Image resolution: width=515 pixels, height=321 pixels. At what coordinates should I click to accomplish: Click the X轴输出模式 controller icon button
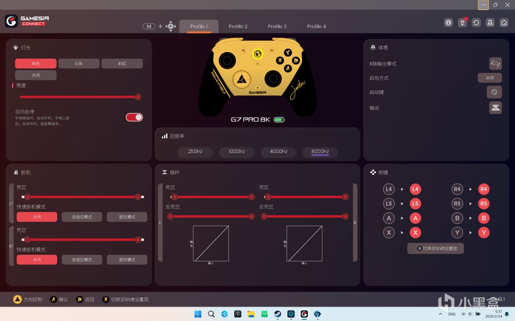(x=495, y=63)
